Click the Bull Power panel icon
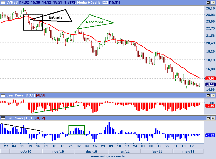 click(x=2, y=118)
